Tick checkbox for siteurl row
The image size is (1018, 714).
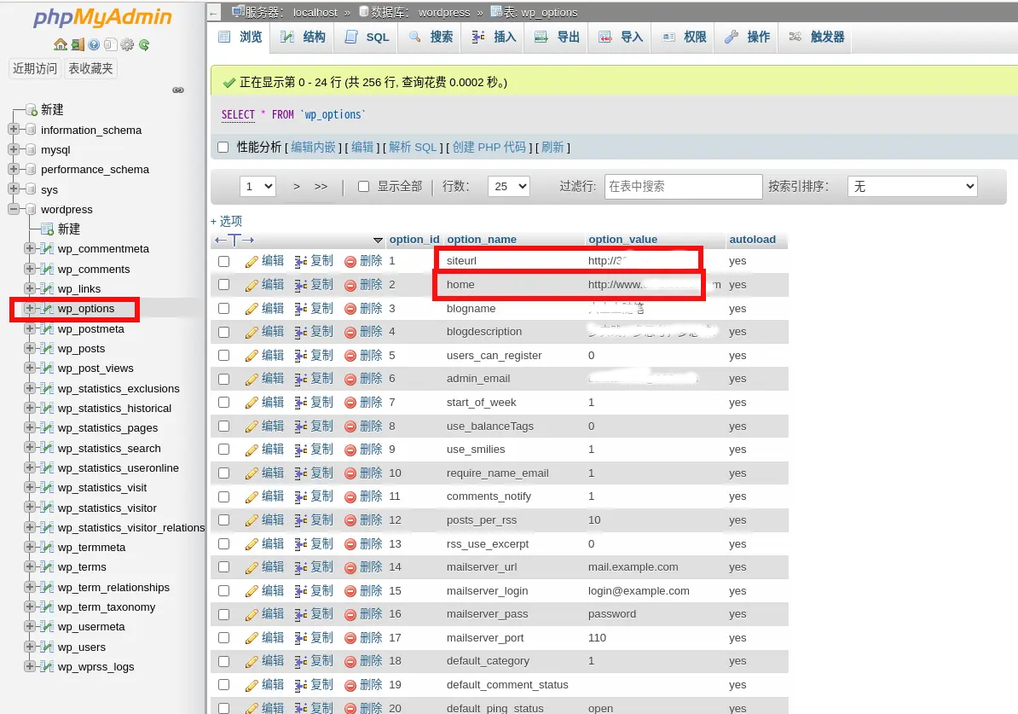click(224, 261)
